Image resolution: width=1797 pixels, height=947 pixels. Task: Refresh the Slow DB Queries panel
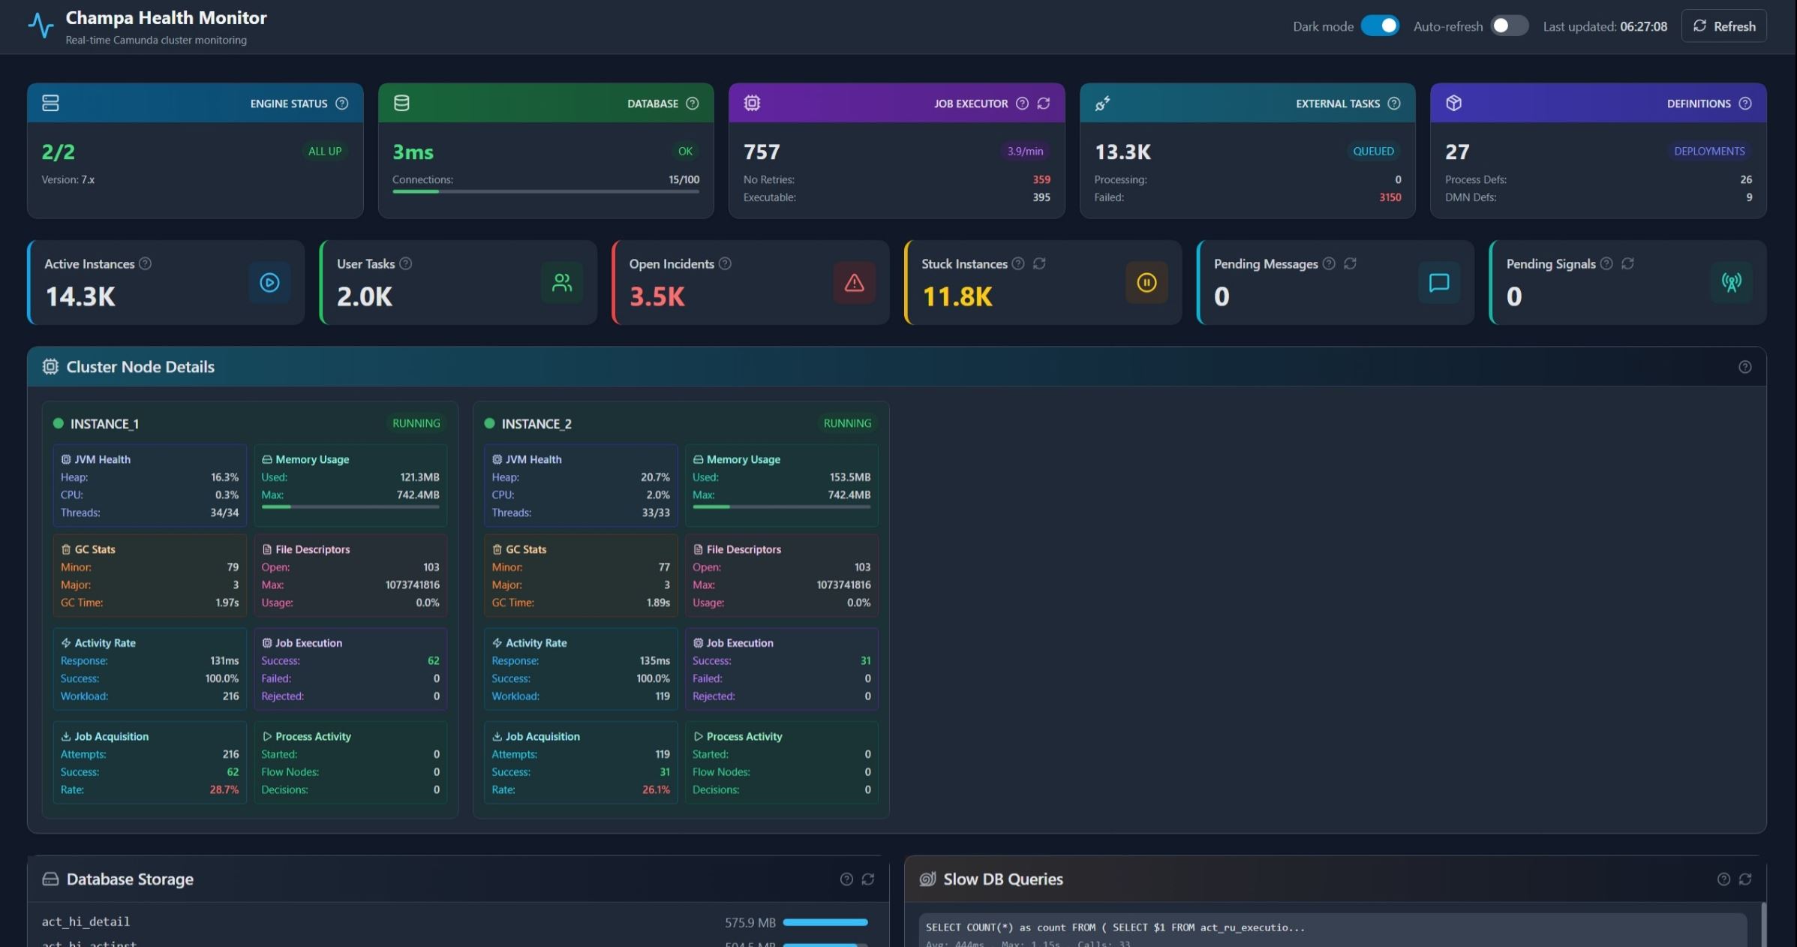tap(1744, 879)
